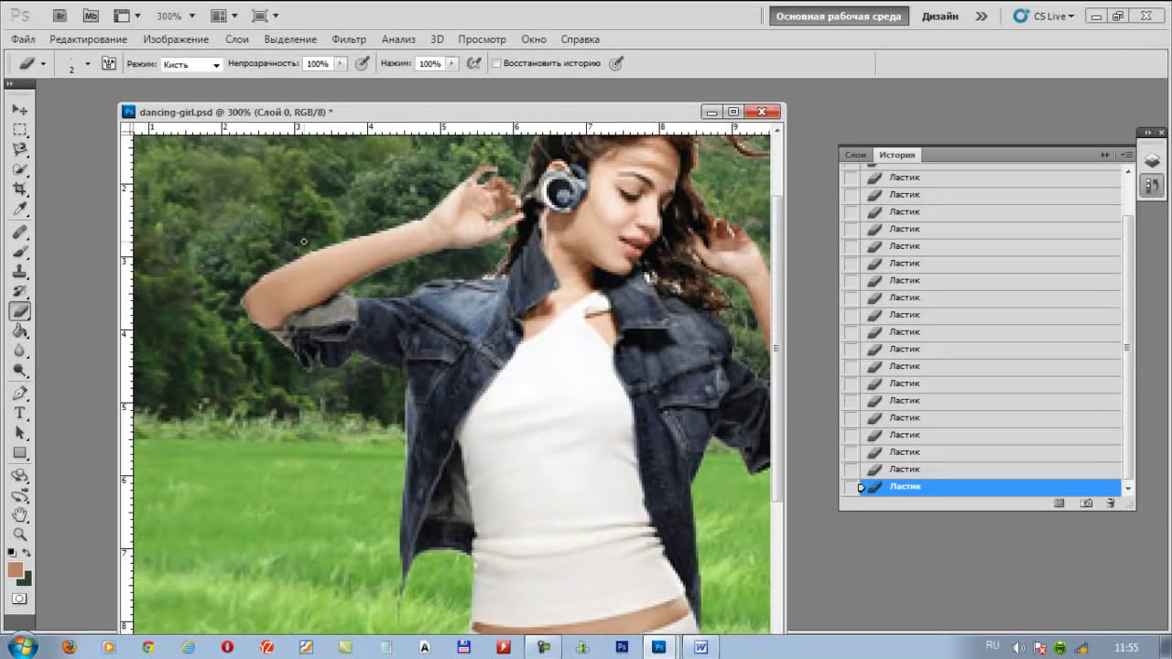Select the Clone Stamp tool
The height and width of the screenshot is (659, 1172).
(x=19, y=272)
